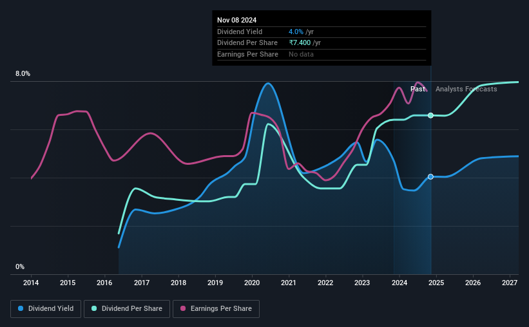Click the 2027 x-axis label

(510, 283)
